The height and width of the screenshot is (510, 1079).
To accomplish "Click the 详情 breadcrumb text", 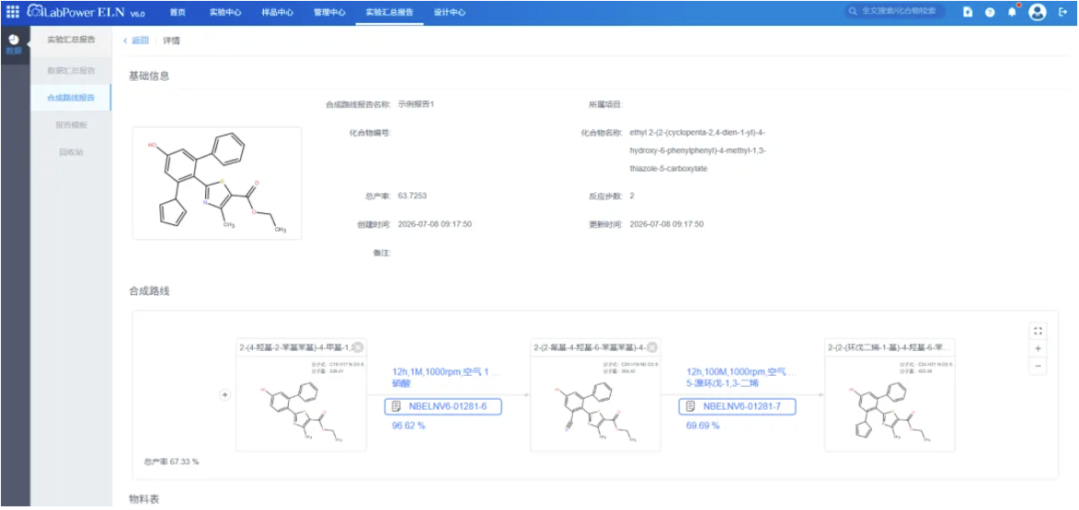I will (171, 40).
